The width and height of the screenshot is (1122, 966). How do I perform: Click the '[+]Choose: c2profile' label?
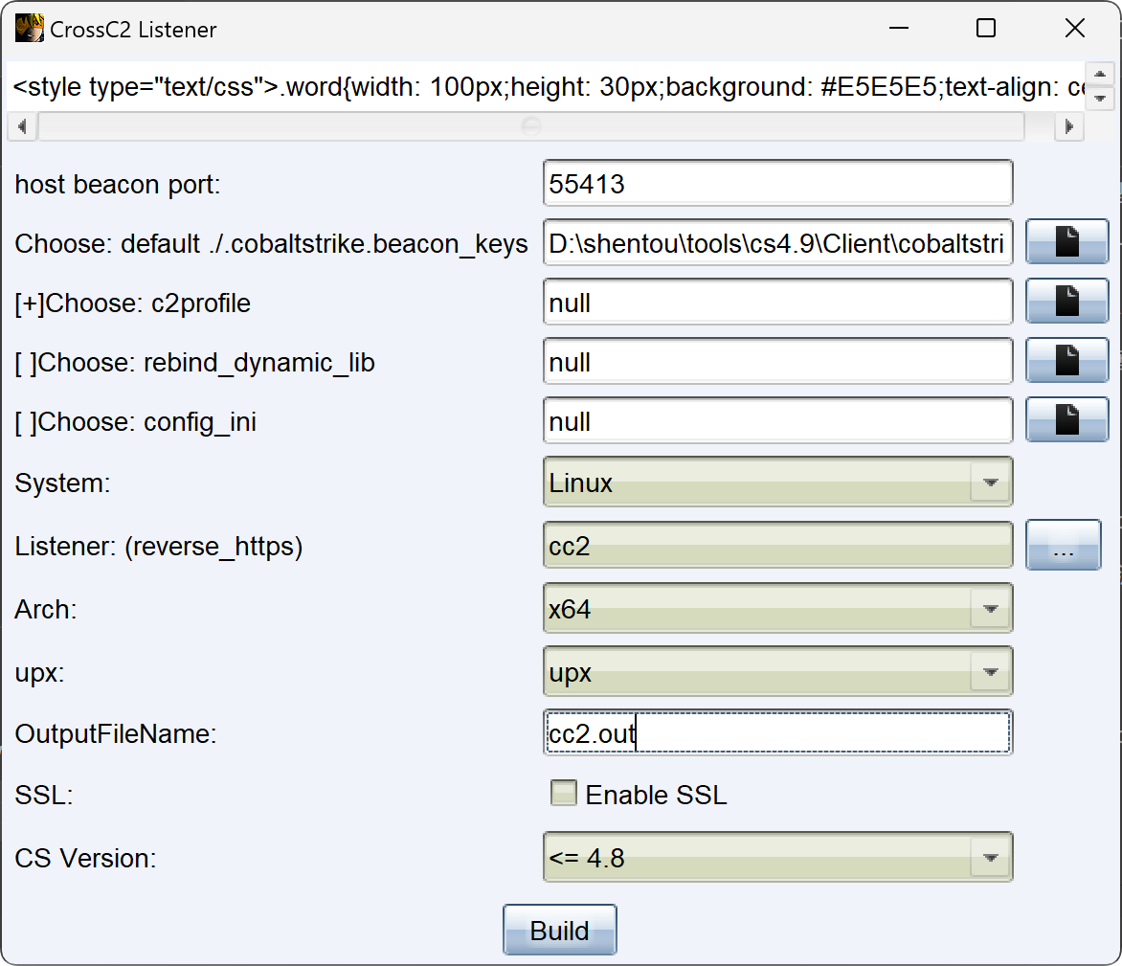point(132,303)
